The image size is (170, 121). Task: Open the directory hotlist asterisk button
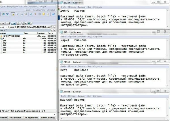pyautogui.click(x=52, y=30)
